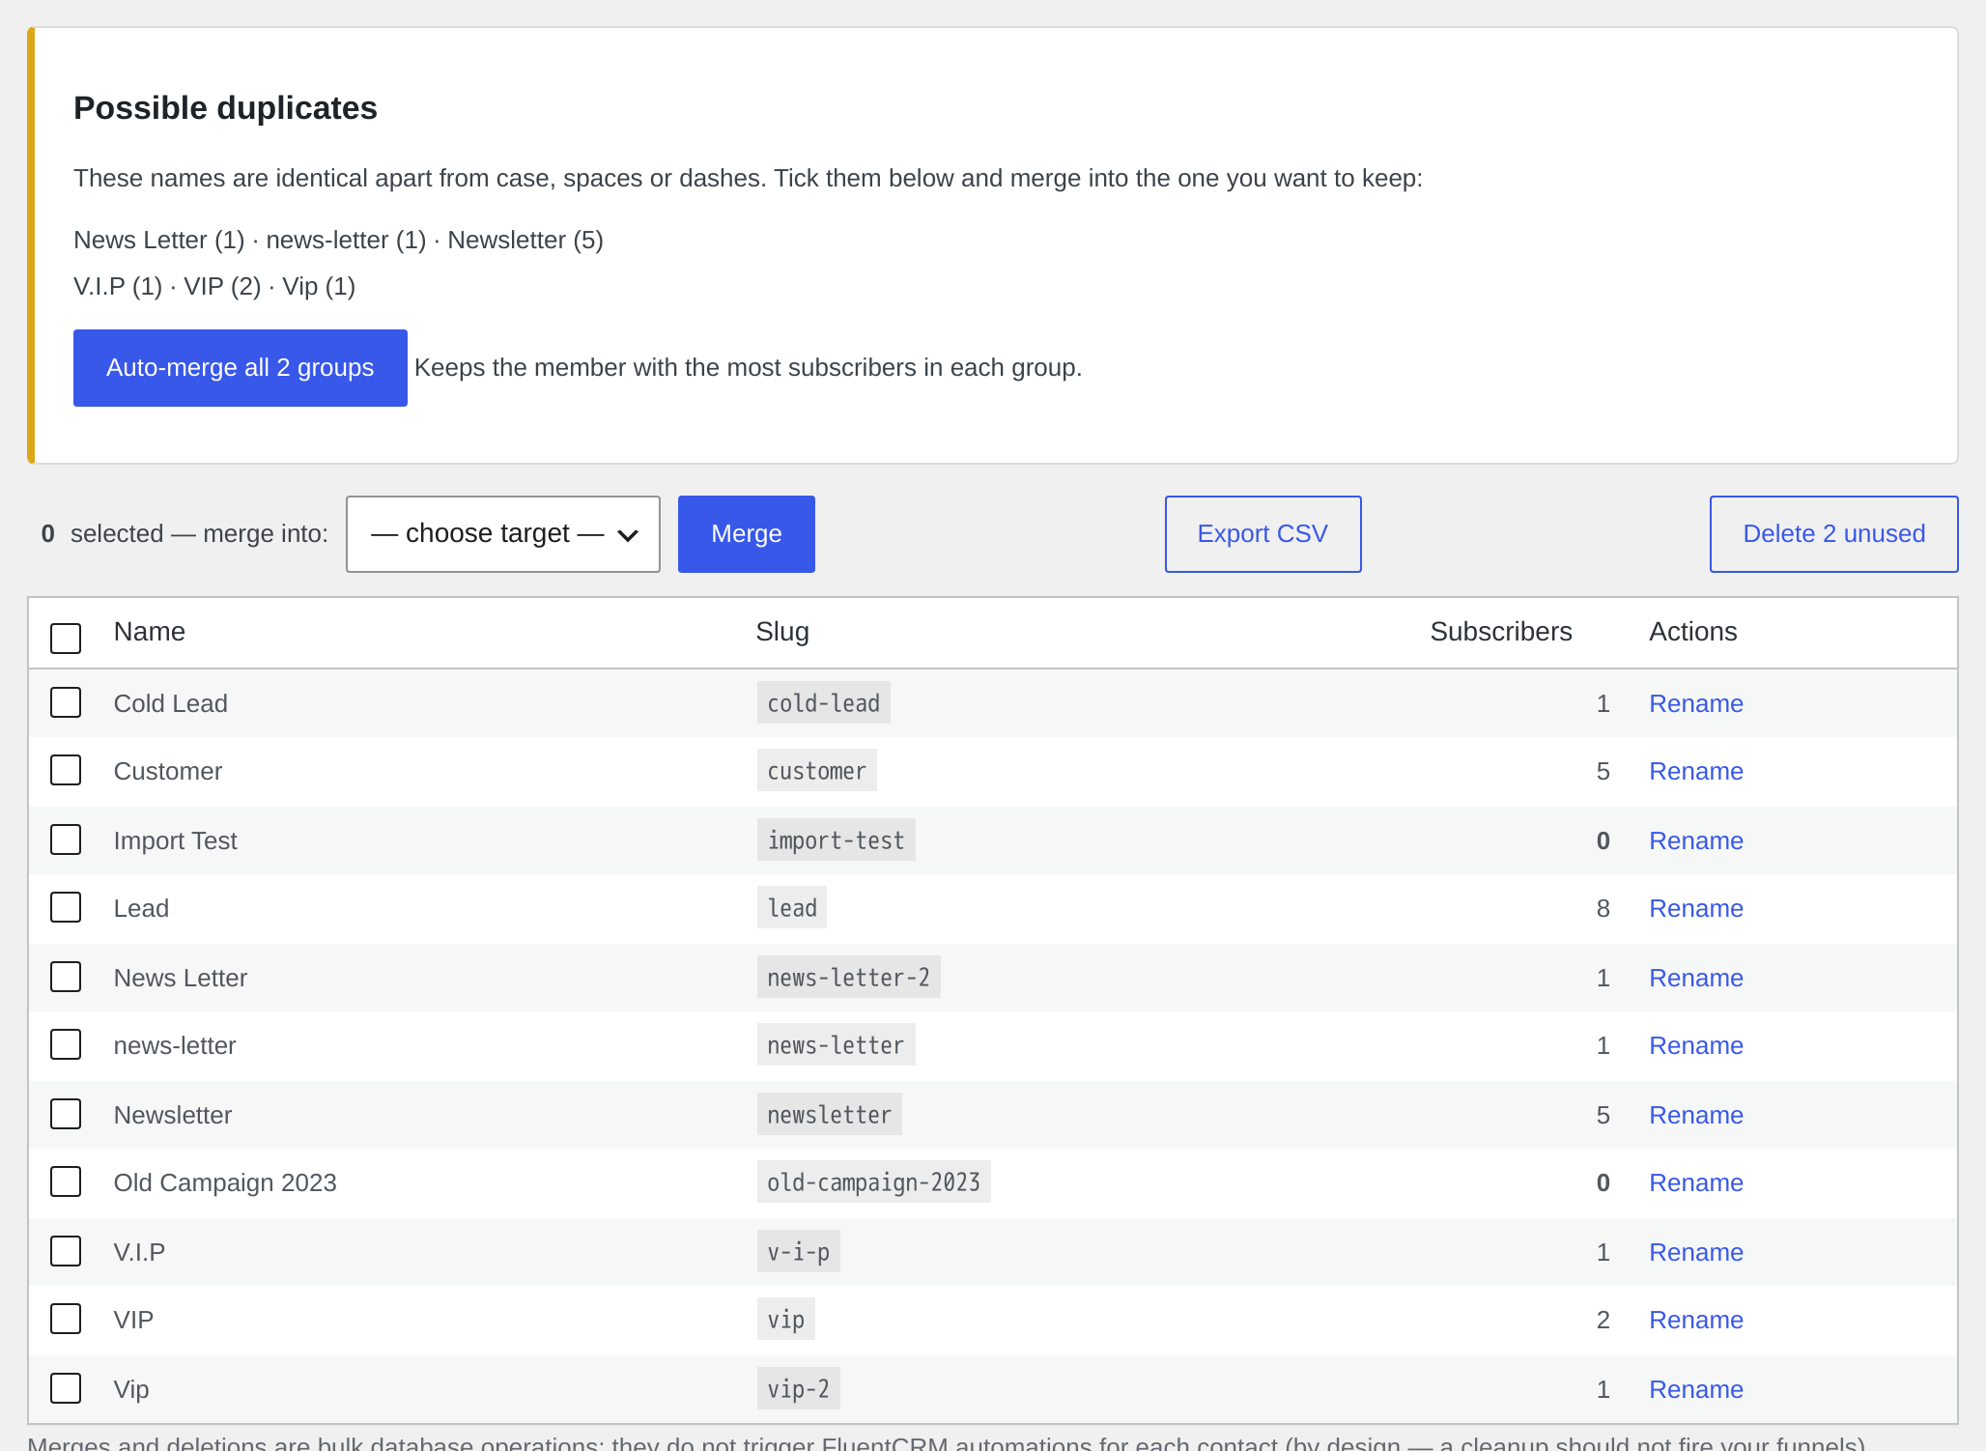Rename the Cold Lead tag
The image size is (1986, 1451).
(1695, 703)
